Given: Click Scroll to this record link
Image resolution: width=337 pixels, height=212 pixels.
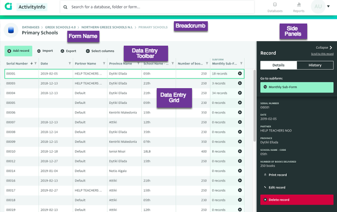Looking at the screenshot, I should [x=322, y=54].
